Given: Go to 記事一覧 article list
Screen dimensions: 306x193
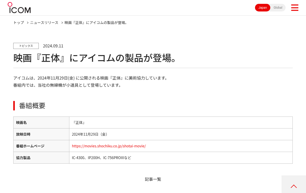Looking at the screenshot, I should click(x=153, y=179).
